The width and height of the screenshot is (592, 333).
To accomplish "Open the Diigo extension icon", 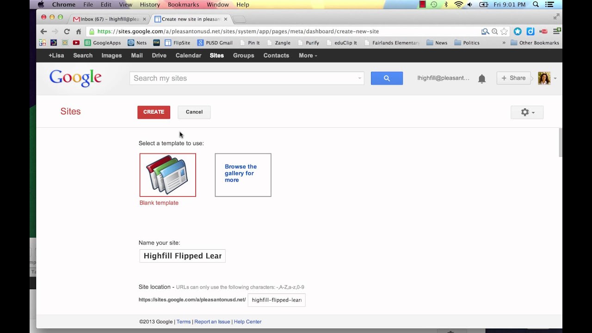I will coord(530,31).
